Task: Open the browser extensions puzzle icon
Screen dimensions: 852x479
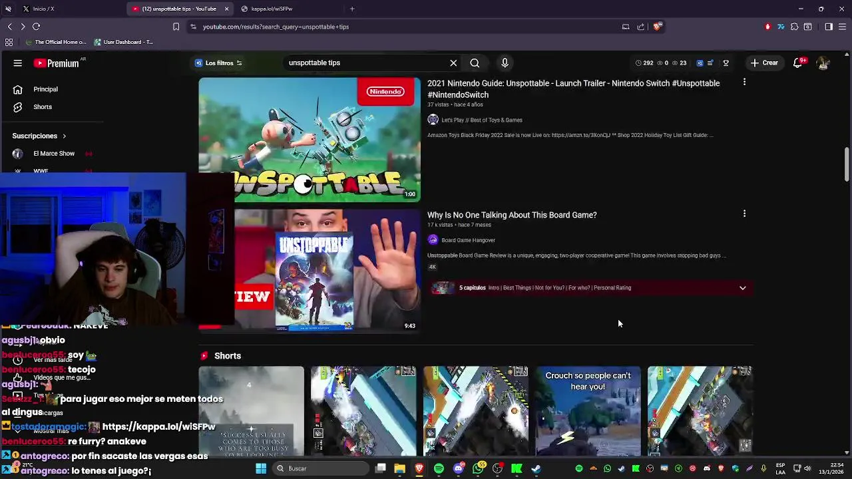Action: pyautogui.click(x=794, y=27)
